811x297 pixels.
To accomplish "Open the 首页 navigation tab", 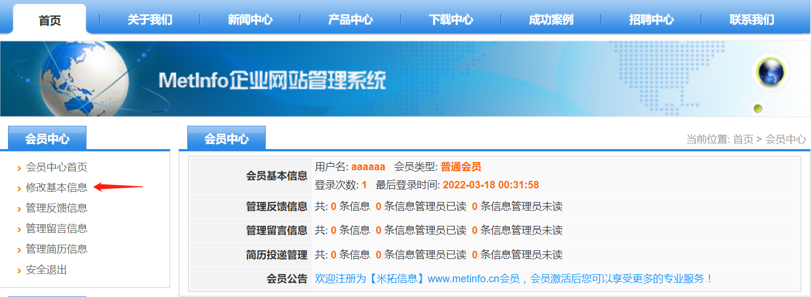I will (x=50, y=20).
